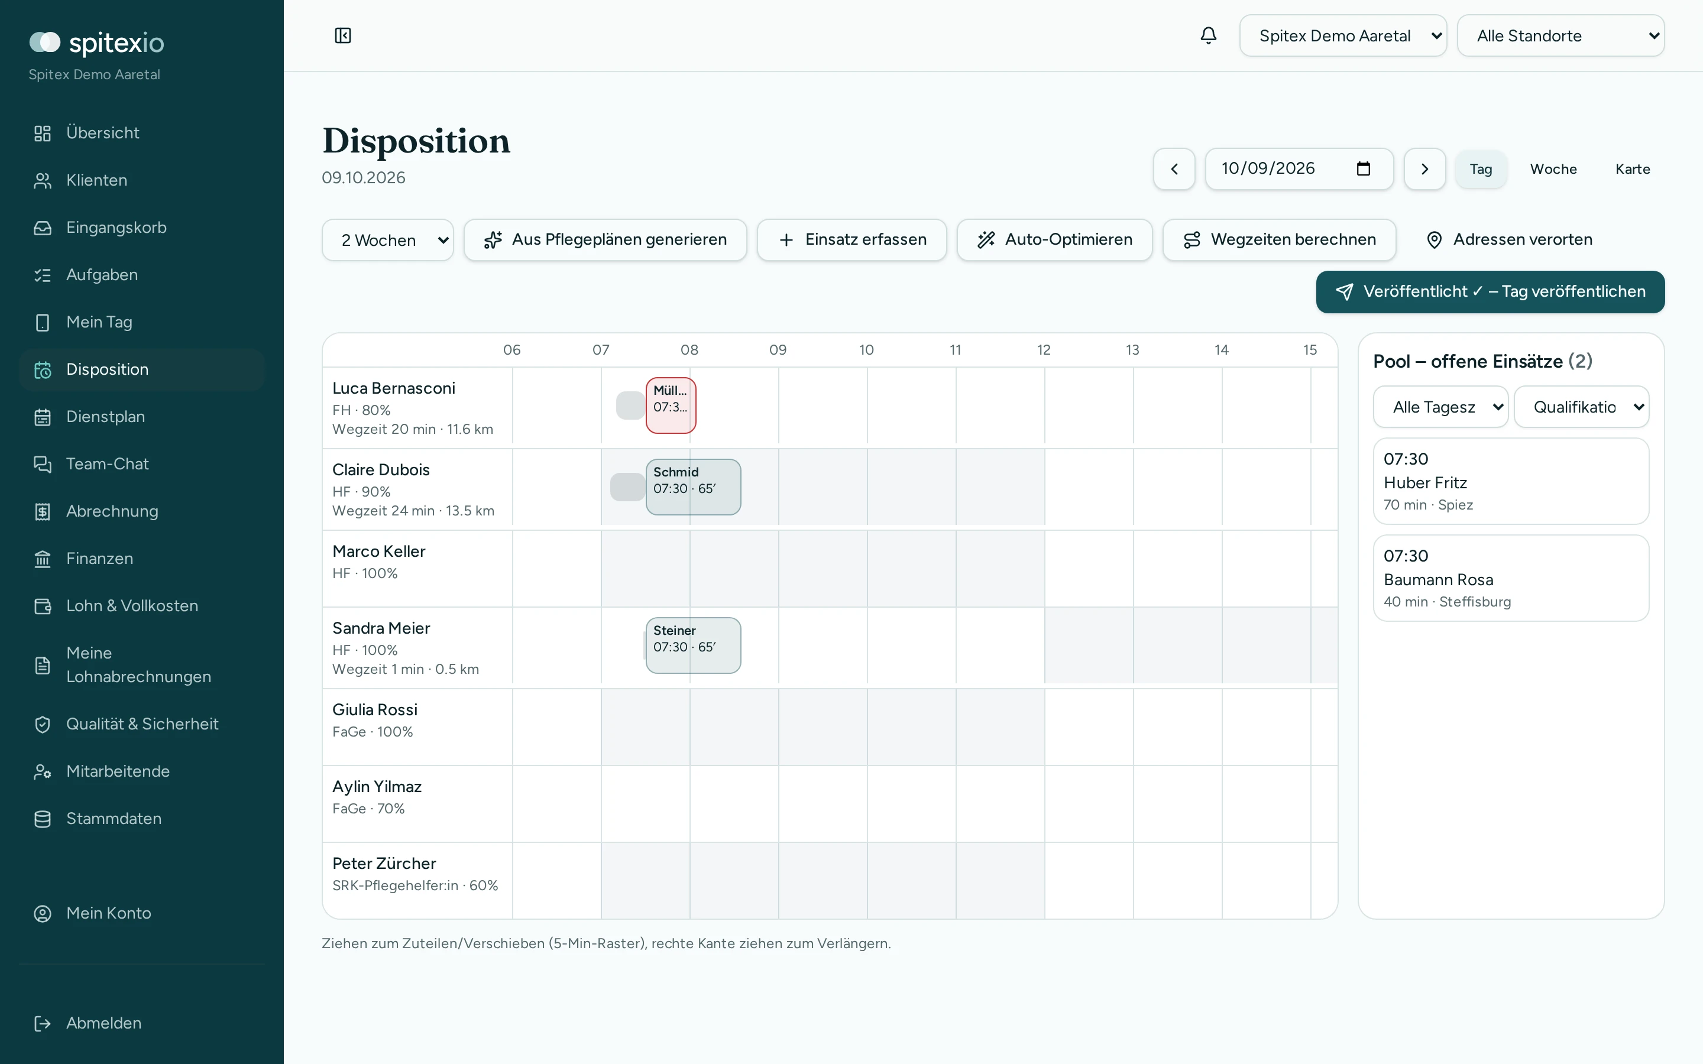The image size is (1703, 1064).
Task: Open the calendar picker icon in date field
Action: 1363,169
